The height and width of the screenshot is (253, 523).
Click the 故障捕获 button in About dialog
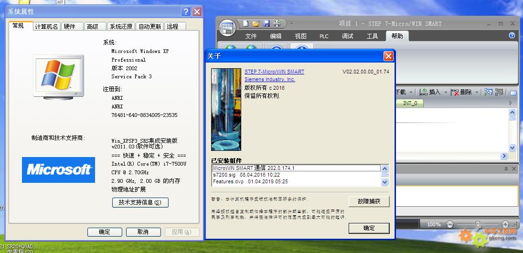click(369, 201)
